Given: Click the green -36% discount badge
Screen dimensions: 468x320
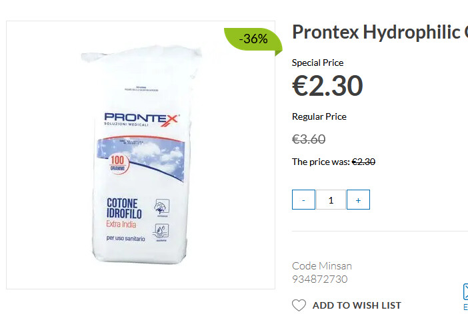Looking at the screenshot, I should [253, 41].
